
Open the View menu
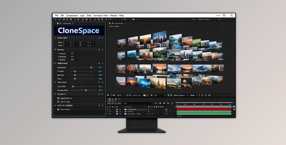[x=106, y=16]
